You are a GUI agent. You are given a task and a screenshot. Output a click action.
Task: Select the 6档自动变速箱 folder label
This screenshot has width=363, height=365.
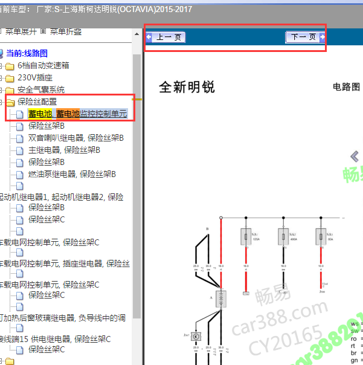click(x=43, y=66)
